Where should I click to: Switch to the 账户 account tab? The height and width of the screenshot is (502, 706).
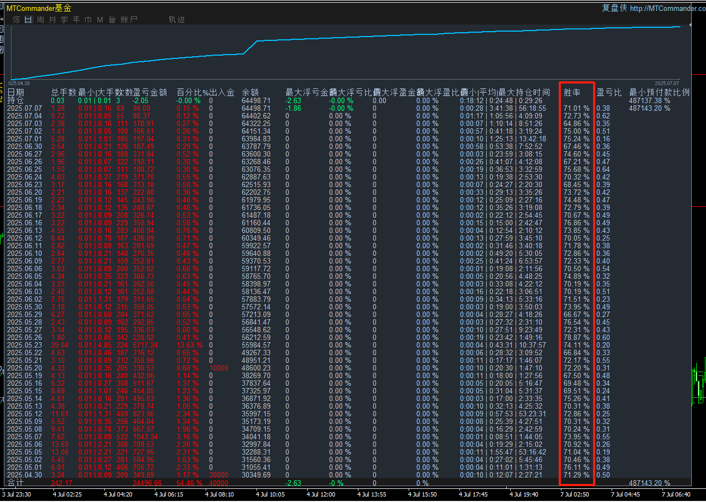(129, 20)
